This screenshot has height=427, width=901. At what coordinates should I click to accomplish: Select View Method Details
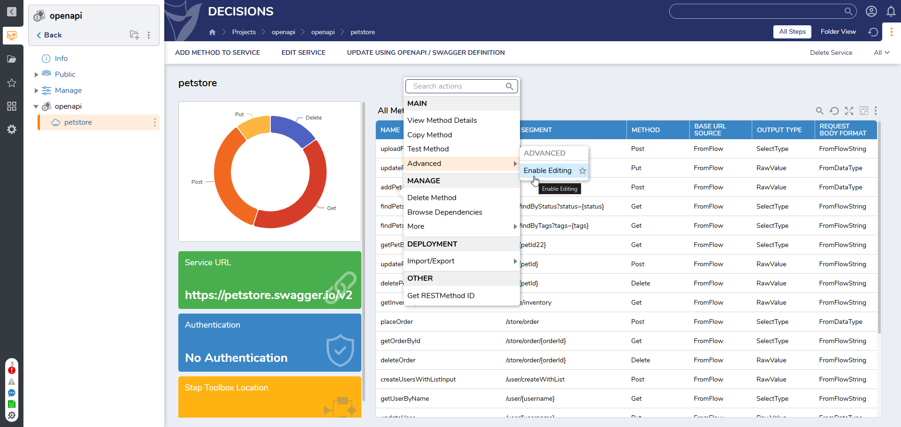[x=442, y=120]
